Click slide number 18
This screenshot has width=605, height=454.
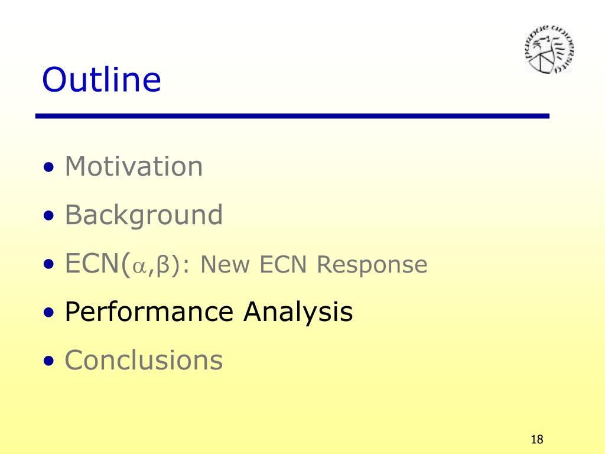(x=536, y=439)
